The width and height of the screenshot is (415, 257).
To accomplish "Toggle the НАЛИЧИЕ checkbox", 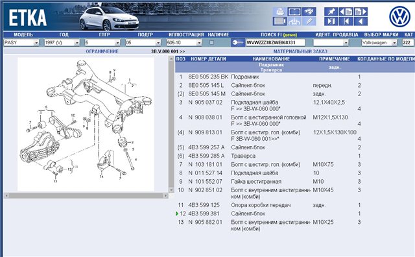I will point(211,42).
